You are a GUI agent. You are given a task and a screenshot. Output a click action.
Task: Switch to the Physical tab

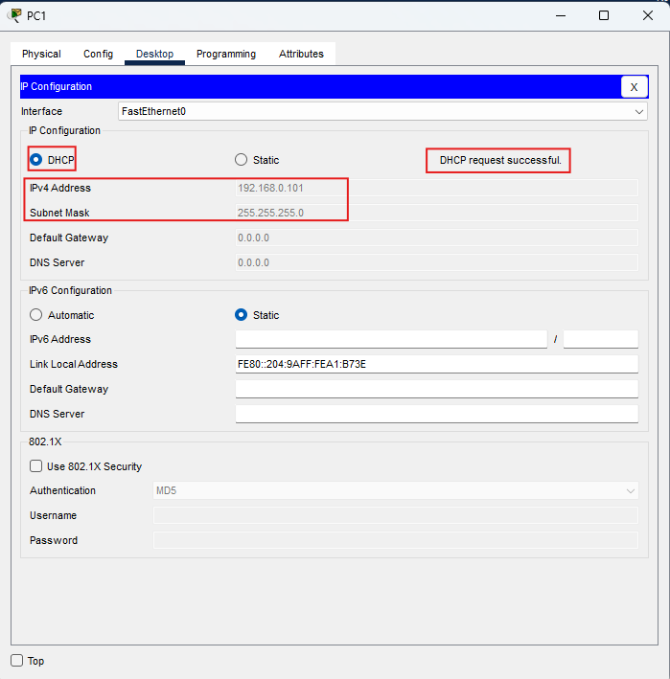[x=41, y=54]
